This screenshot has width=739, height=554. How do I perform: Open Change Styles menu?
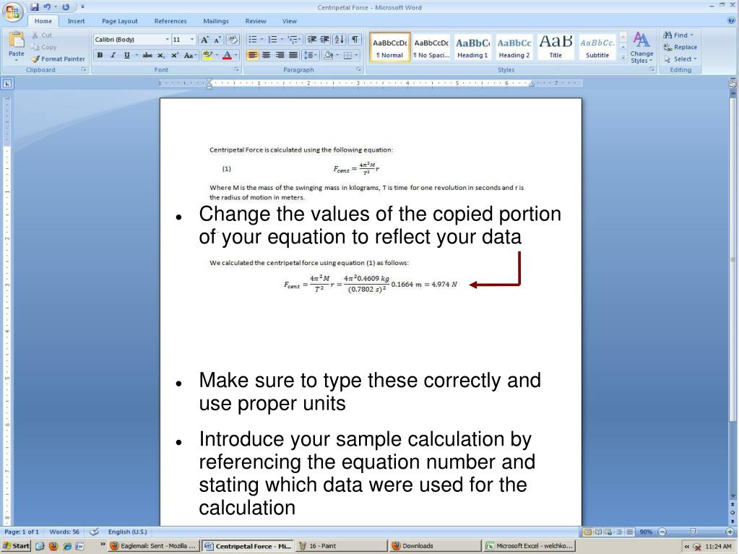(x=641, y=47)
